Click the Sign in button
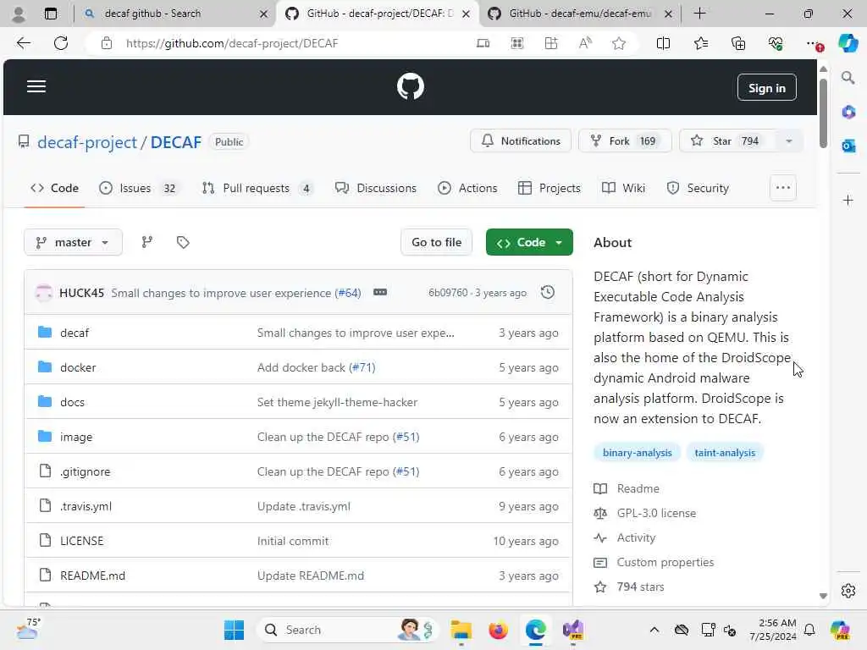 tap(766, 87)
